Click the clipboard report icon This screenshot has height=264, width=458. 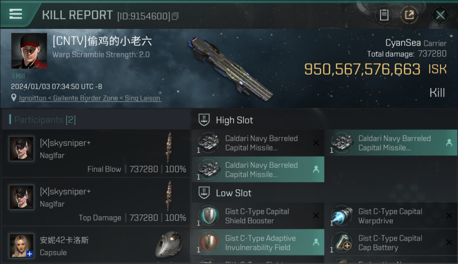(x=384, y=15)
